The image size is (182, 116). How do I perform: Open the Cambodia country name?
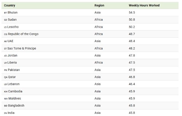(x=15, y=91)
